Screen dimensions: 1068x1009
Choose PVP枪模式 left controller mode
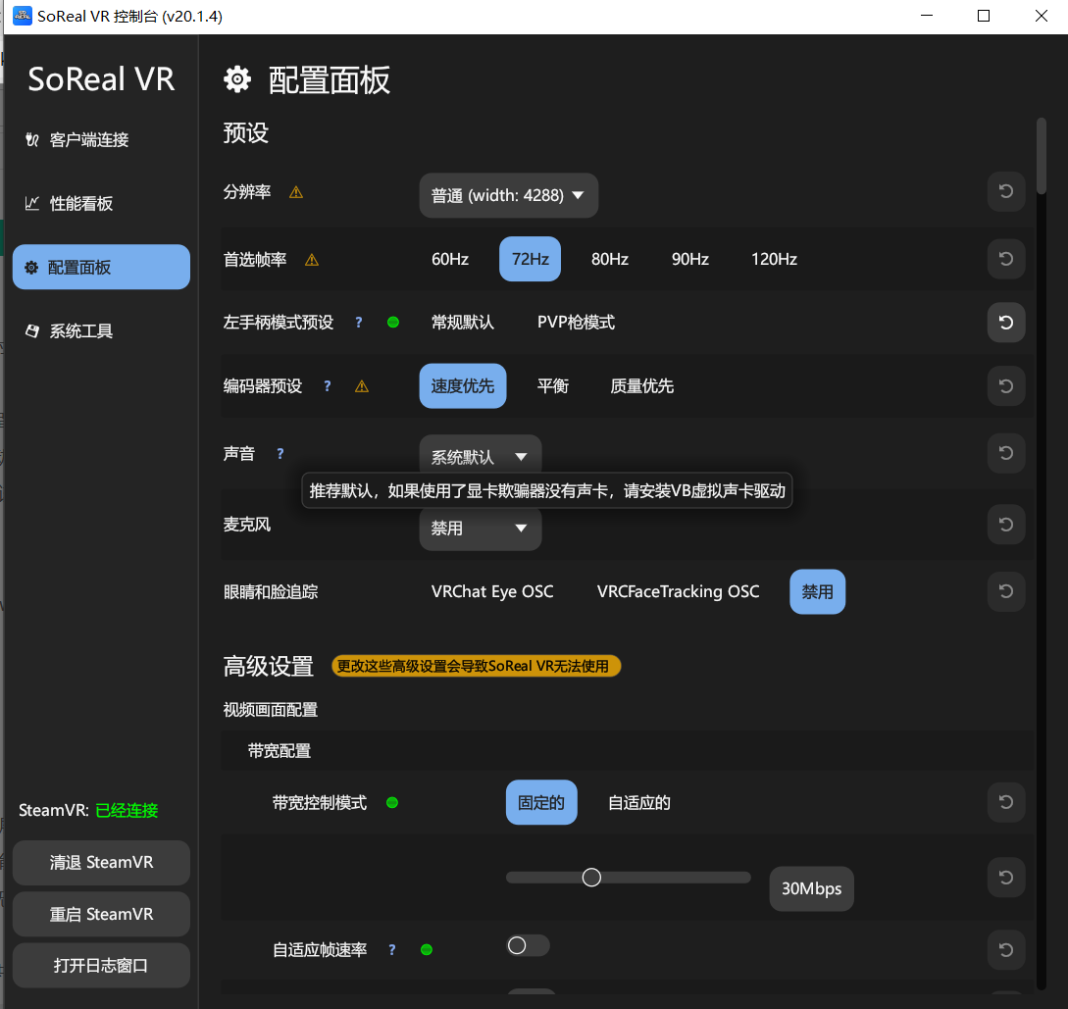[x=577, y=322]
